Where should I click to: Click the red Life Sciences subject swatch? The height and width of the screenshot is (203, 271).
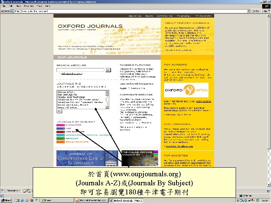pos(61,132)
